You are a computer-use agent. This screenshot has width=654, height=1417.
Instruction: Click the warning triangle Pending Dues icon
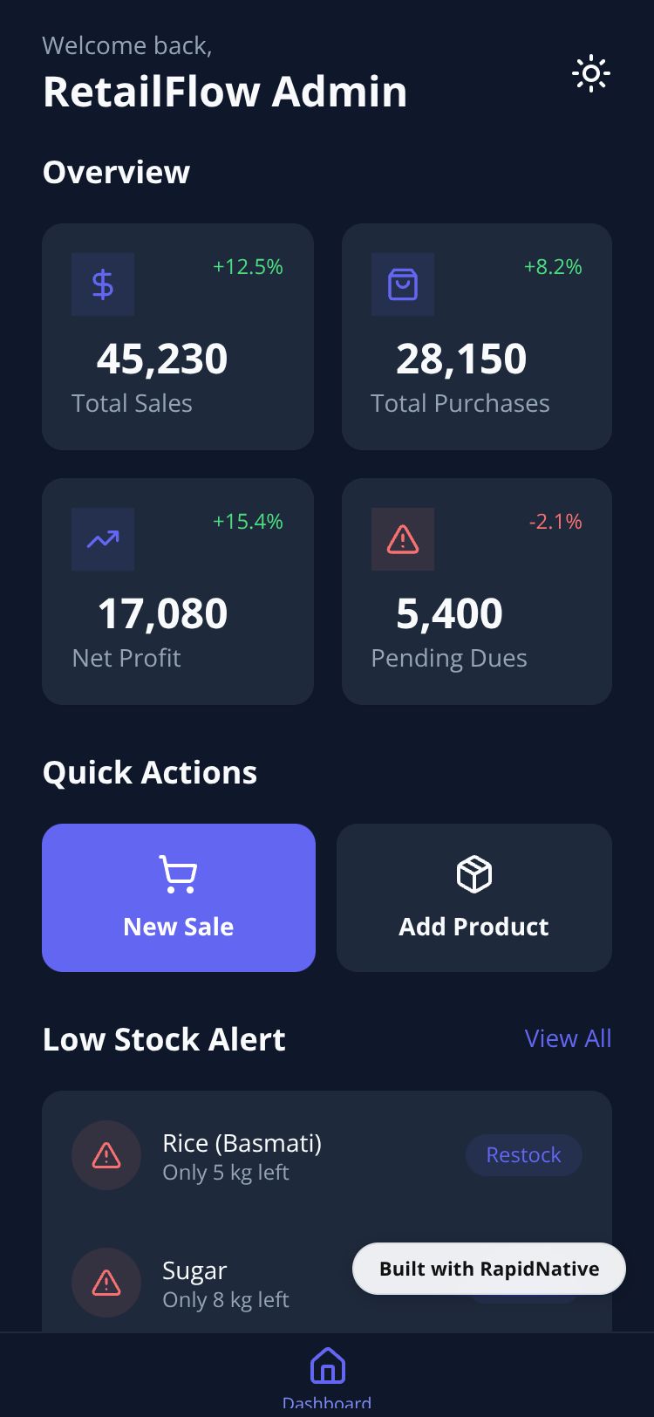pyautogui.click(x=403, y=539)
